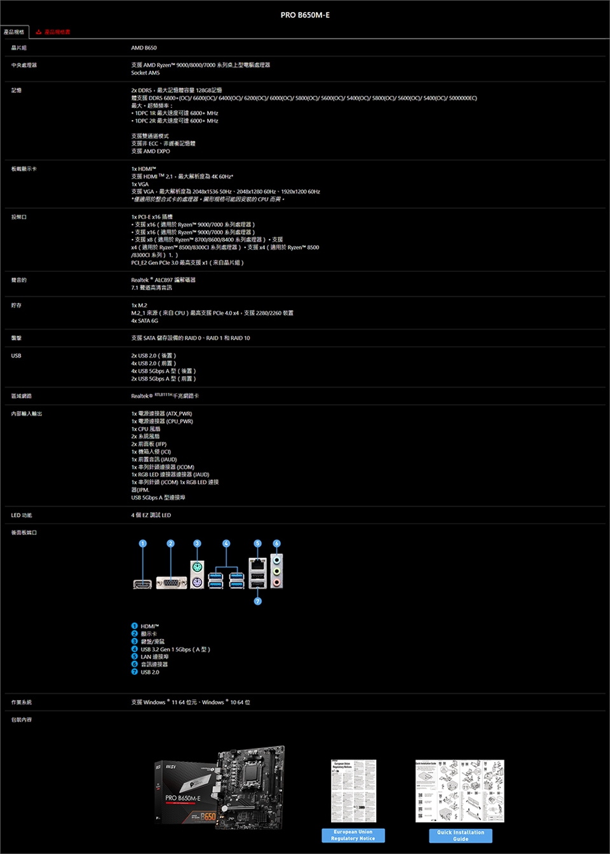The width and height of the screenshot is (610, 854).
Task: Click the audio jack connectors in diagram
Action: point(276,571)
